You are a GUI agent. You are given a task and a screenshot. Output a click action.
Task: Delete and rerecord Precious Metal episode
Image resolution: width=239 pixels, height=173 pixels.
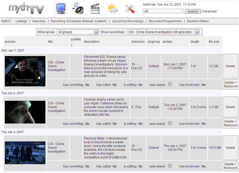[x=230, y=166]
